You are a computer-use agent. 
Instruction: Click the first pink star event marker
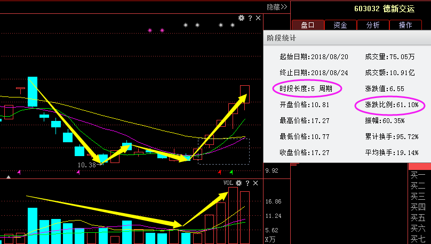150,30
